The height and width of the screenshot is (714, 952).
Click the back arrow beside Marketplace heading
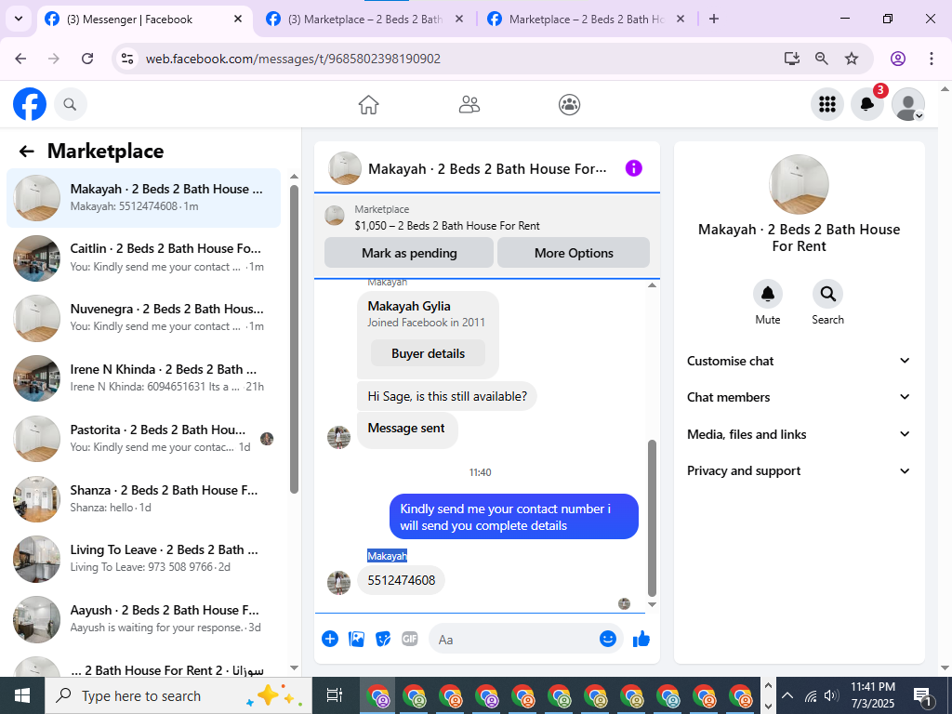point(26,152)
